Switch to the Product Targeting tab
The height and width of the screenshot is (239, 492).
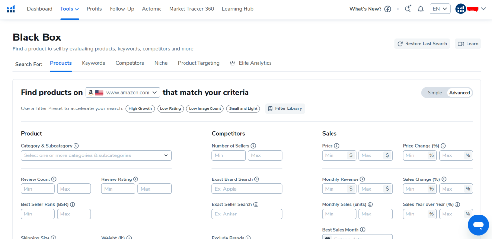pos(198,63)
